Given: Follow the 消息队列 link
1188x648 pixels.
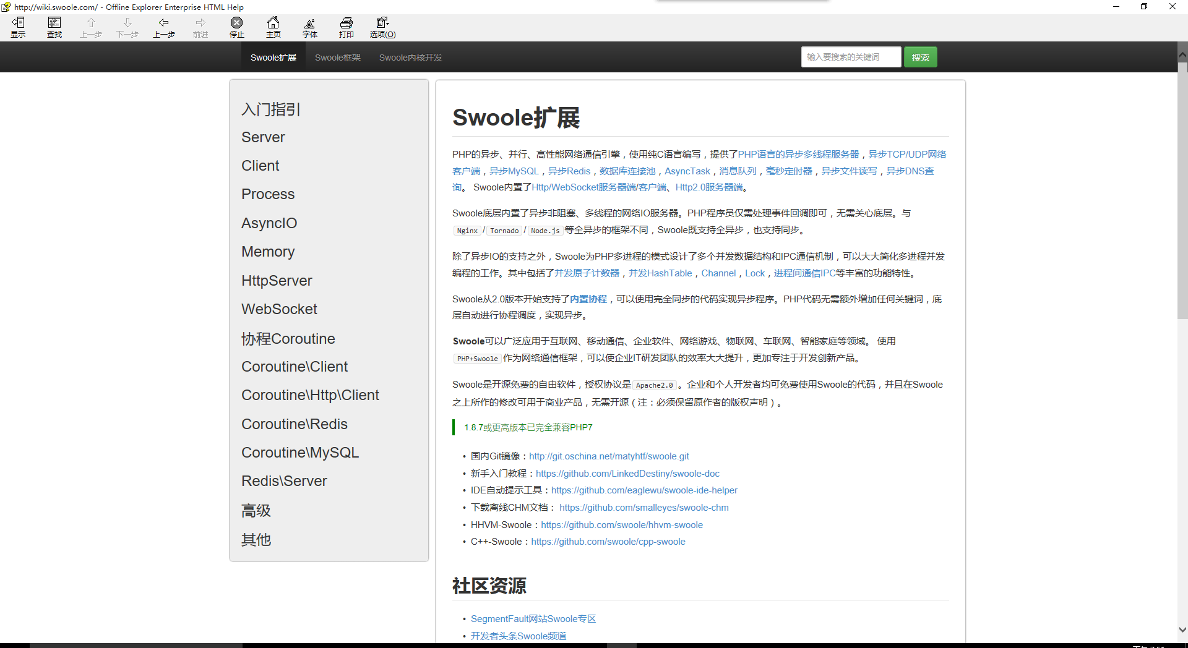Looking at the screenshot, I should pos(738,171).
